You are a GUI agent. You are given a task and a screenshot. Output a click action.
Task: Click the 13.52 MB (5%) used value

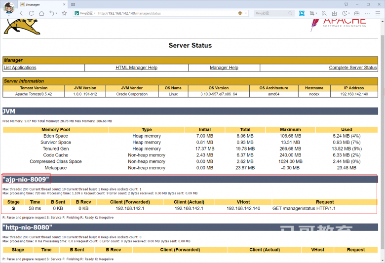(346, 149)
